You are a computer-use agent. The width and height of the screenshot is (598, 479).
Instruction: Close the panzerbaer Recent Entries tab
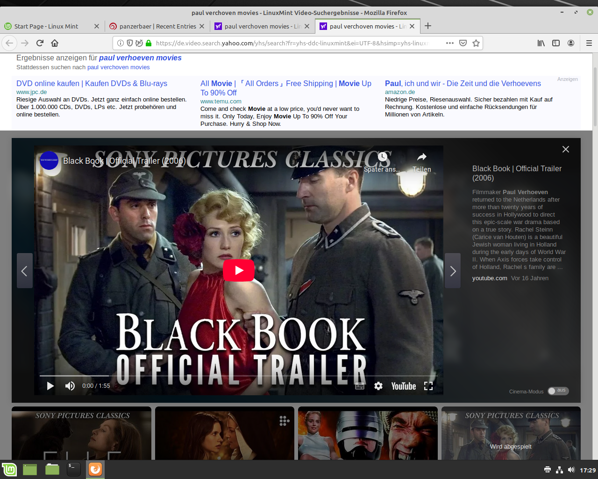(202, 26)
